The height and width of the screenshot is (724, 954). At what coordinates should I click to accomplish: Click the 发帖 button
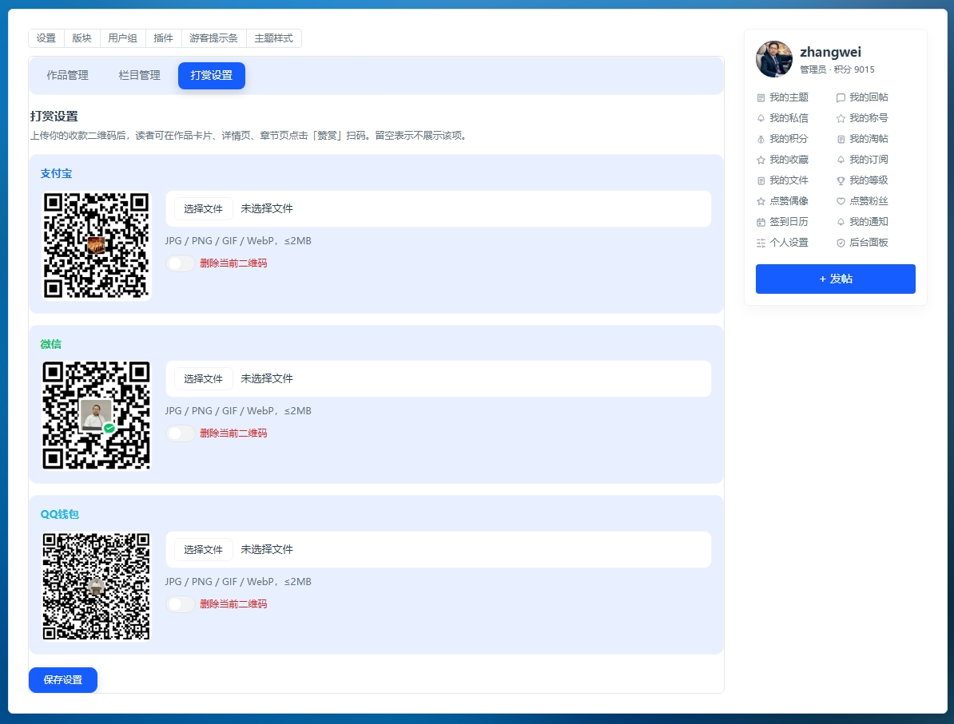pyautogui.click(x=836, y=279)
